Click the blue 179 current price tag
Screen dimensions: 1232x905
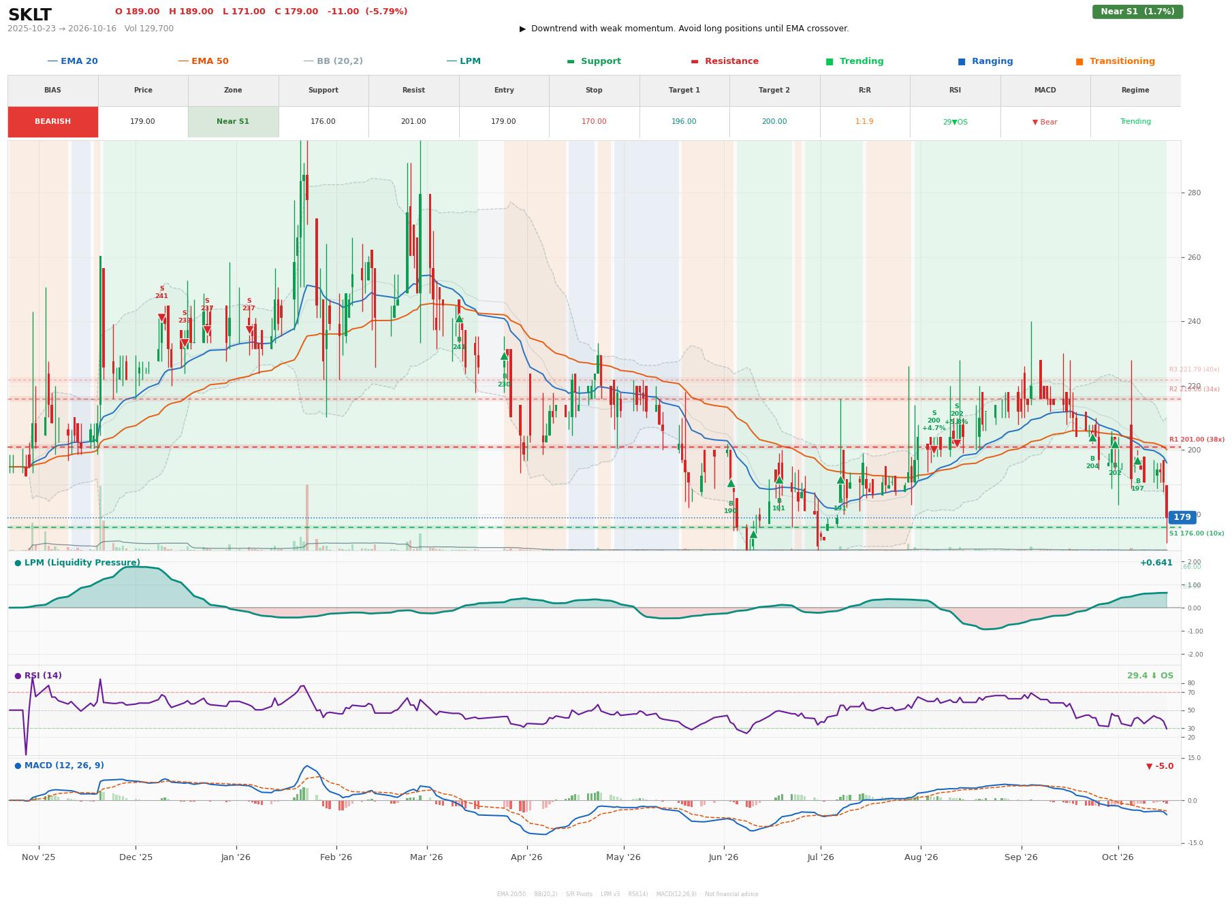tap(1182, 517)
